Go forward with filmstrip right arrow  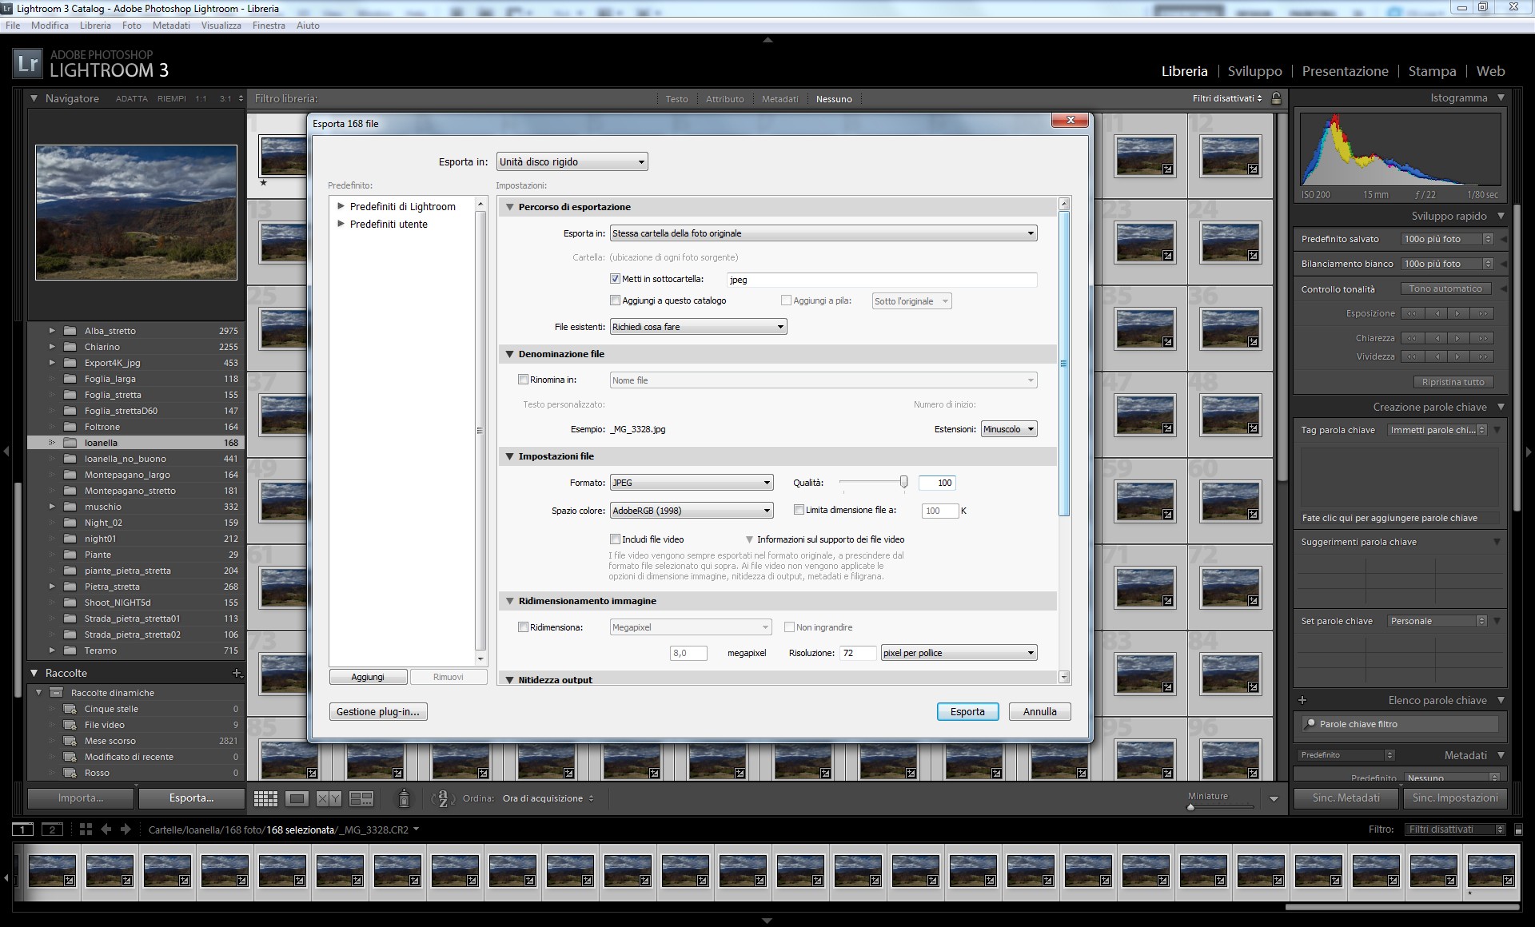(126, 830)
